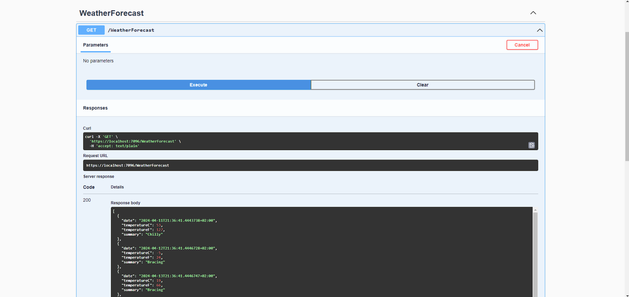Click the 200 response code
629x297 pixels.
click(x=87, y=200)
